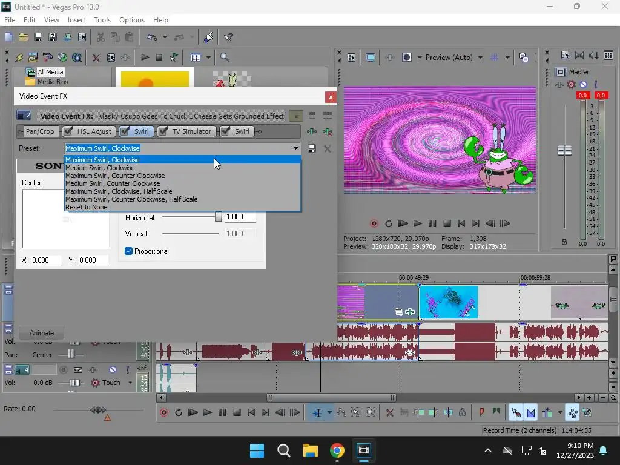Screen dimensions: 620x465
Task: Open the Preview (Auto) quality dropdown
Action: pos(480,58)
